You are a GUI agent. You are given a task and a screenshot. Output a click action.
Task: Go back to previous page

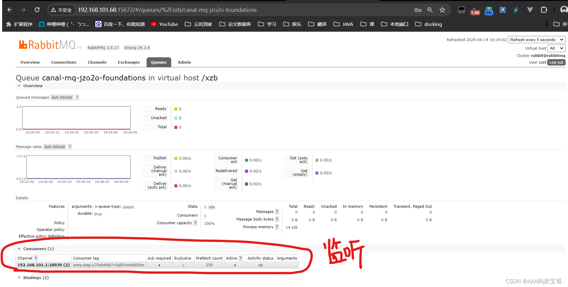coord(10,10)
